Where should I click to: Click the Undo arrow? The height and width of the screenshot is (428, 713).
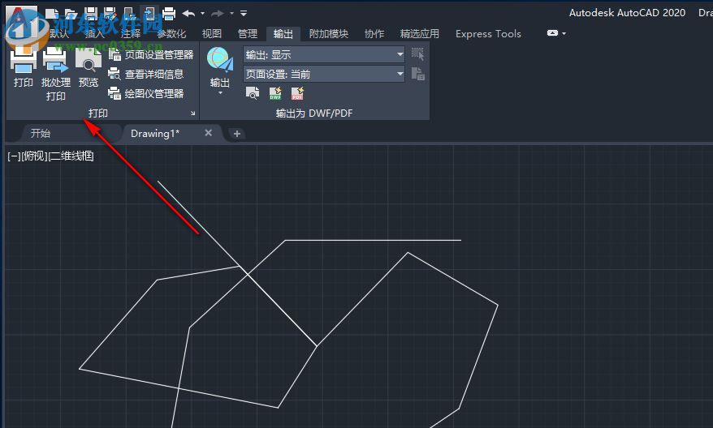(188, 14)
